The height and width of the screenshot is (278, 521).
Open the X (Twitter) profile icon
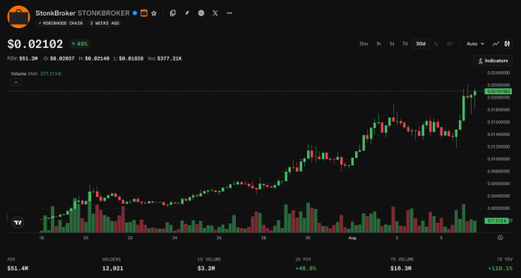[215, 13]
